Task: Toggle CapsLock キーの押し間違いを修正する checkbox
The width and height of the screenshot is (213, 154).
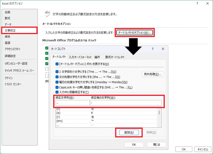Action: pyautogui.click(x=57, y=87)
